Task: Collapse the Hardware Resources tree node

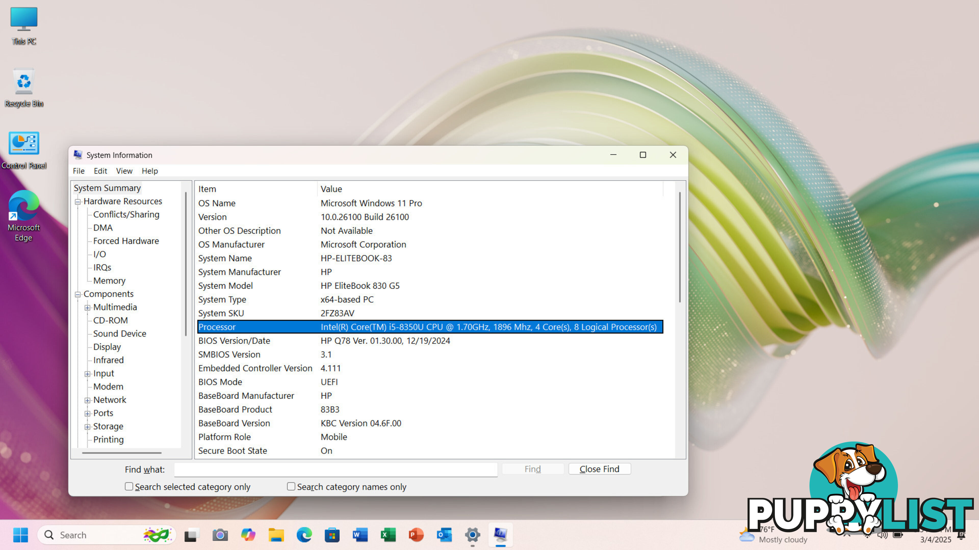Action: click(78, 202)
